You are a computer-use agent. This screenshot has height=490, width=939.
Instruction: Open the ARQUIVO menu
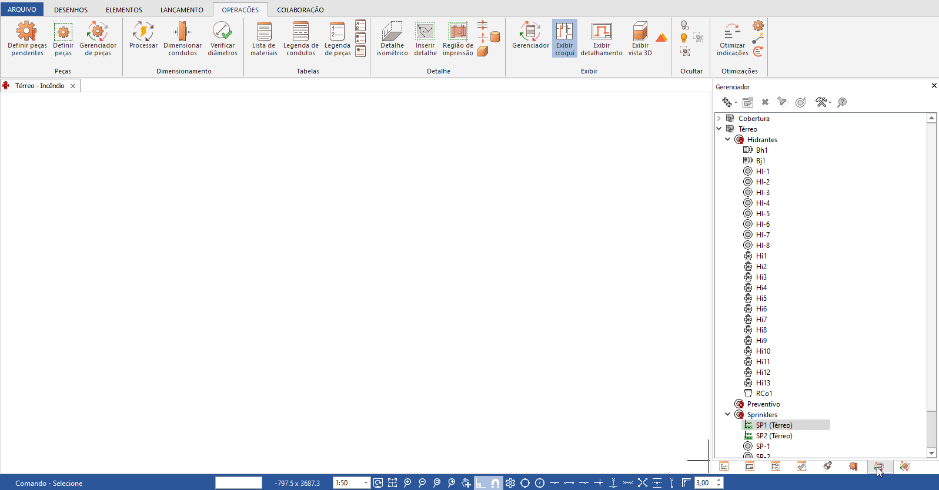(x=22, y=10)
